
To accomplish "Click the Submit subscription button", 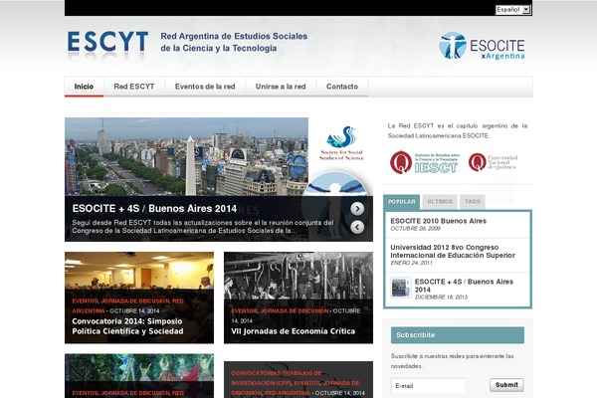I will (506, 385).
